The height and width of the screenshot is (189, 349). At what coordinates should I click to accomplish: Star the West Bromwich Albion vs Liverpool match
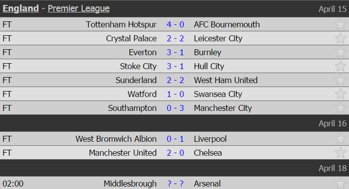[x=341, y=139]
